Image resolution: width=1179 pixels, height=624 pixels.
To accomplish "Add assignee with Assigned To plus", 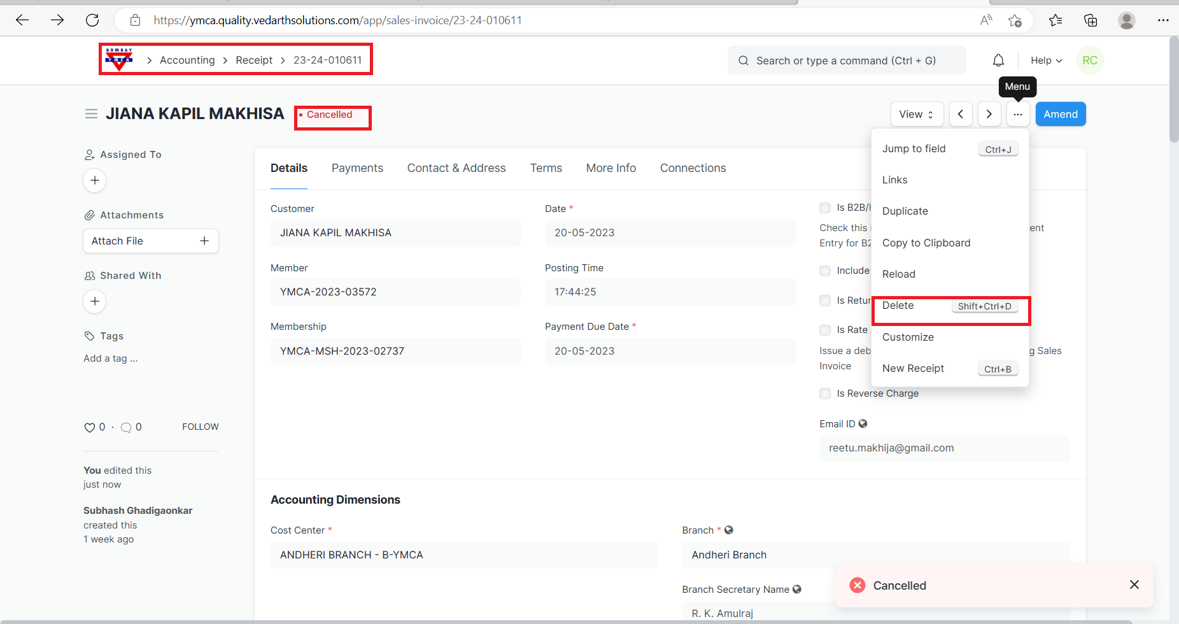I will pos(95,181).
